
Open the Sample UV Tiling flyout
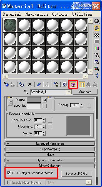point(97,42)
